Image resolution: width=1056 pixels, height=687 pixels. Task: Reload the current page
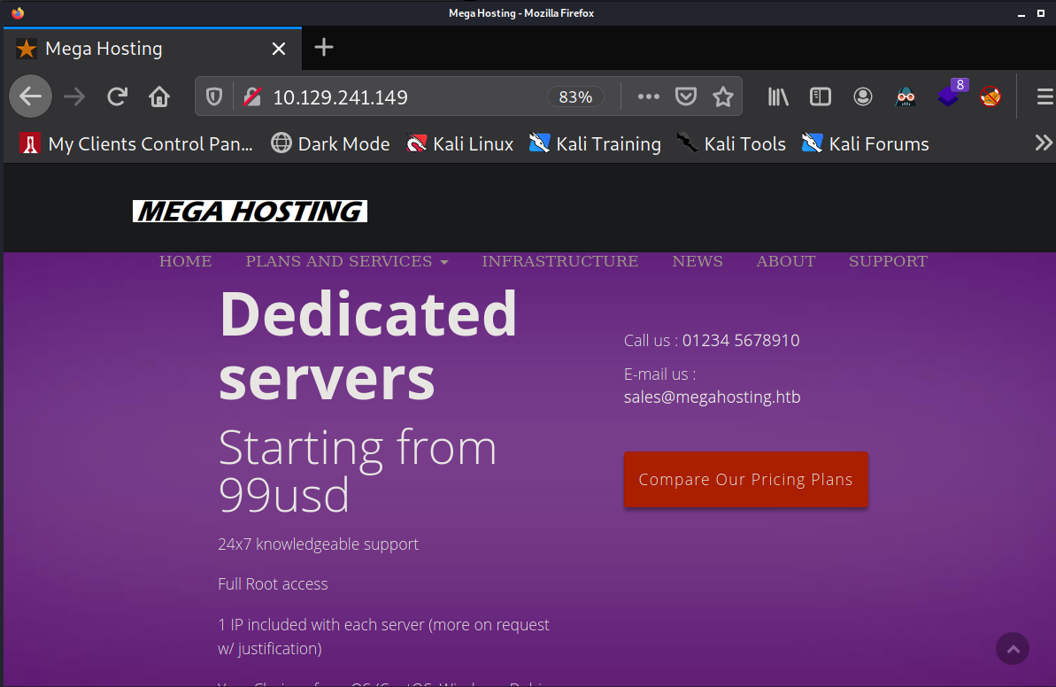point(117,97)
